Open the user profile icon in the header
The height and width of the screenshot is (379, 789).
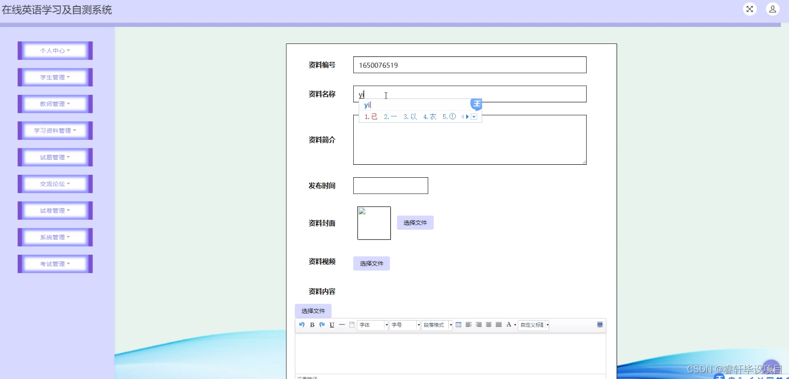point(773,9)
